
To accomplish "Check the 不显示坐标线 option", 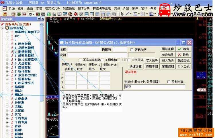I will pyautogui.click(x=80, y=60).
